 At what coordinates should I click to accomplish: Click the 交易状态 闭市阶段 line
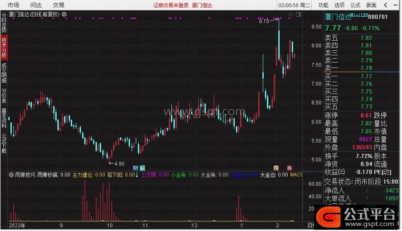361,182
